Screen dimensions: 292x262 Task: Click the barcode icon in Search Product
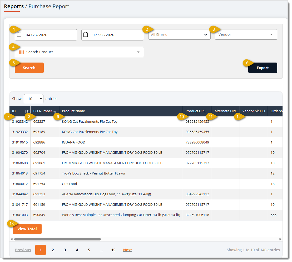[22, 52]
